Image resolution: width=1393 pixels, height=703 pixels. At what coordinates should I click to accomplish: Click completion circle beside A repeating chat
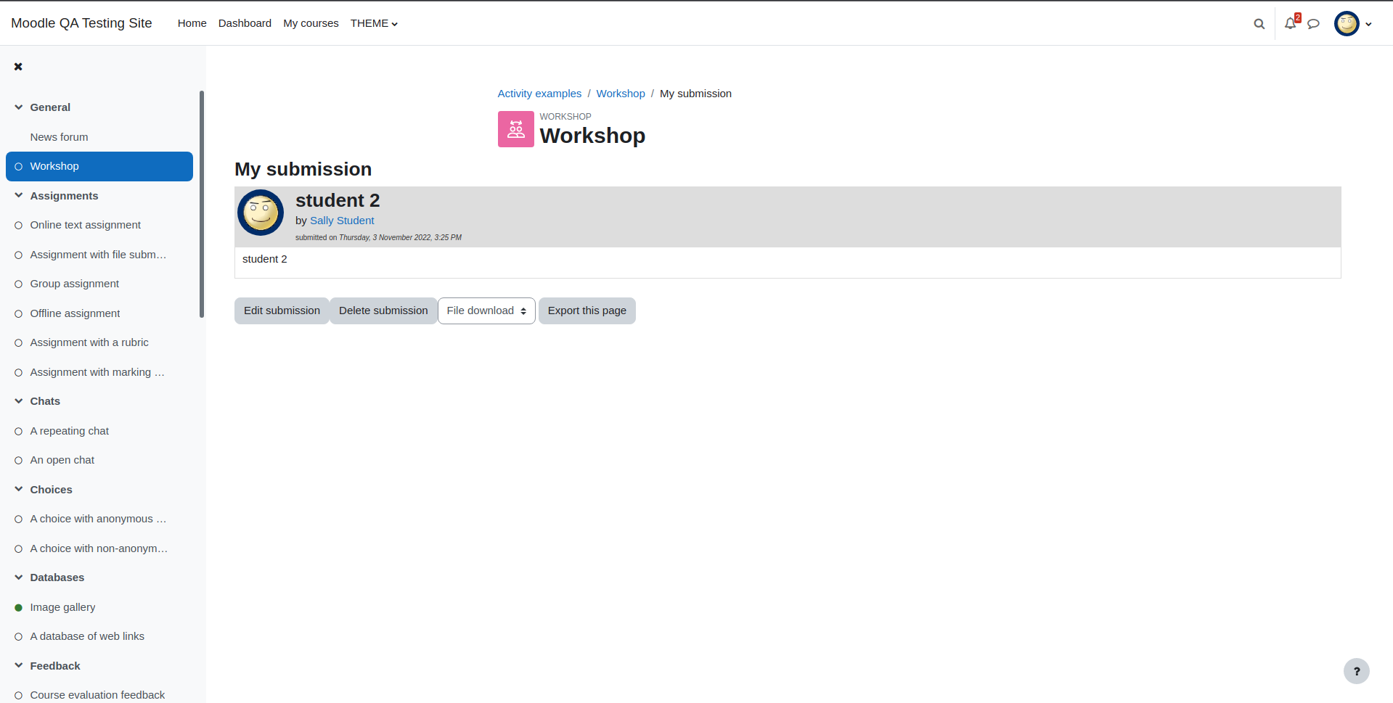(19, 432)
